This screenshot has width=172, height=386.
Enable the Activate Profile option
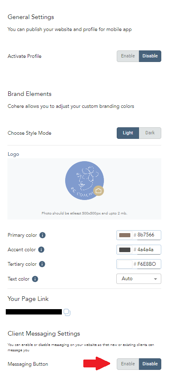point(128,56)
